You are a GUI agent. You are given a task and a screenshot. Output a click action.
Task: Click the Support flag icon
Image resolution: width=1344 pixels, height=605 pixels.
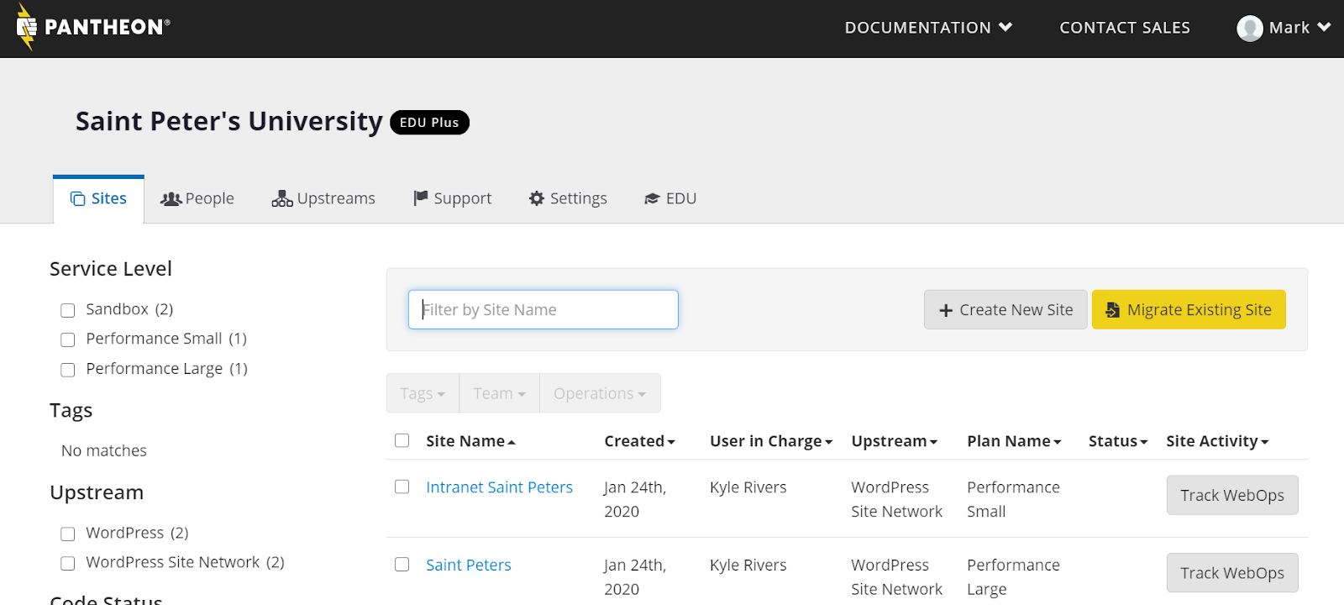pyautogui.click(x=421, y=198)
